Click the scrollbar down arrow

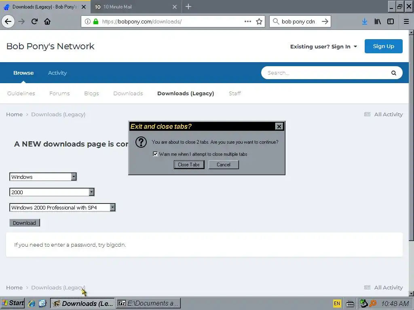point(411,293)
